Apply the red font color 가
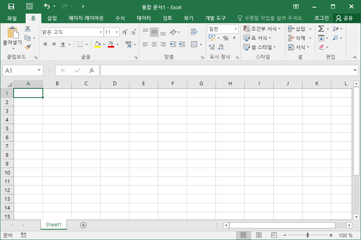361x240 pixels. click(x=111, y=44)
